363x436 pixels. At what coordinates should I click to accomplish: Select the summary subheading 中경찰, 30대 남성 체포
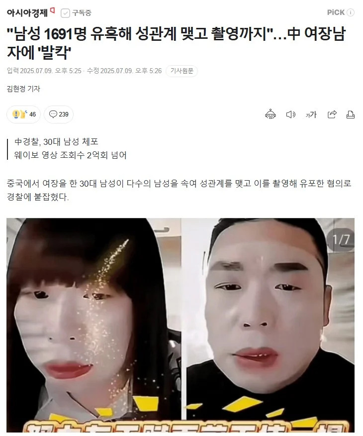tap(56, 141)
